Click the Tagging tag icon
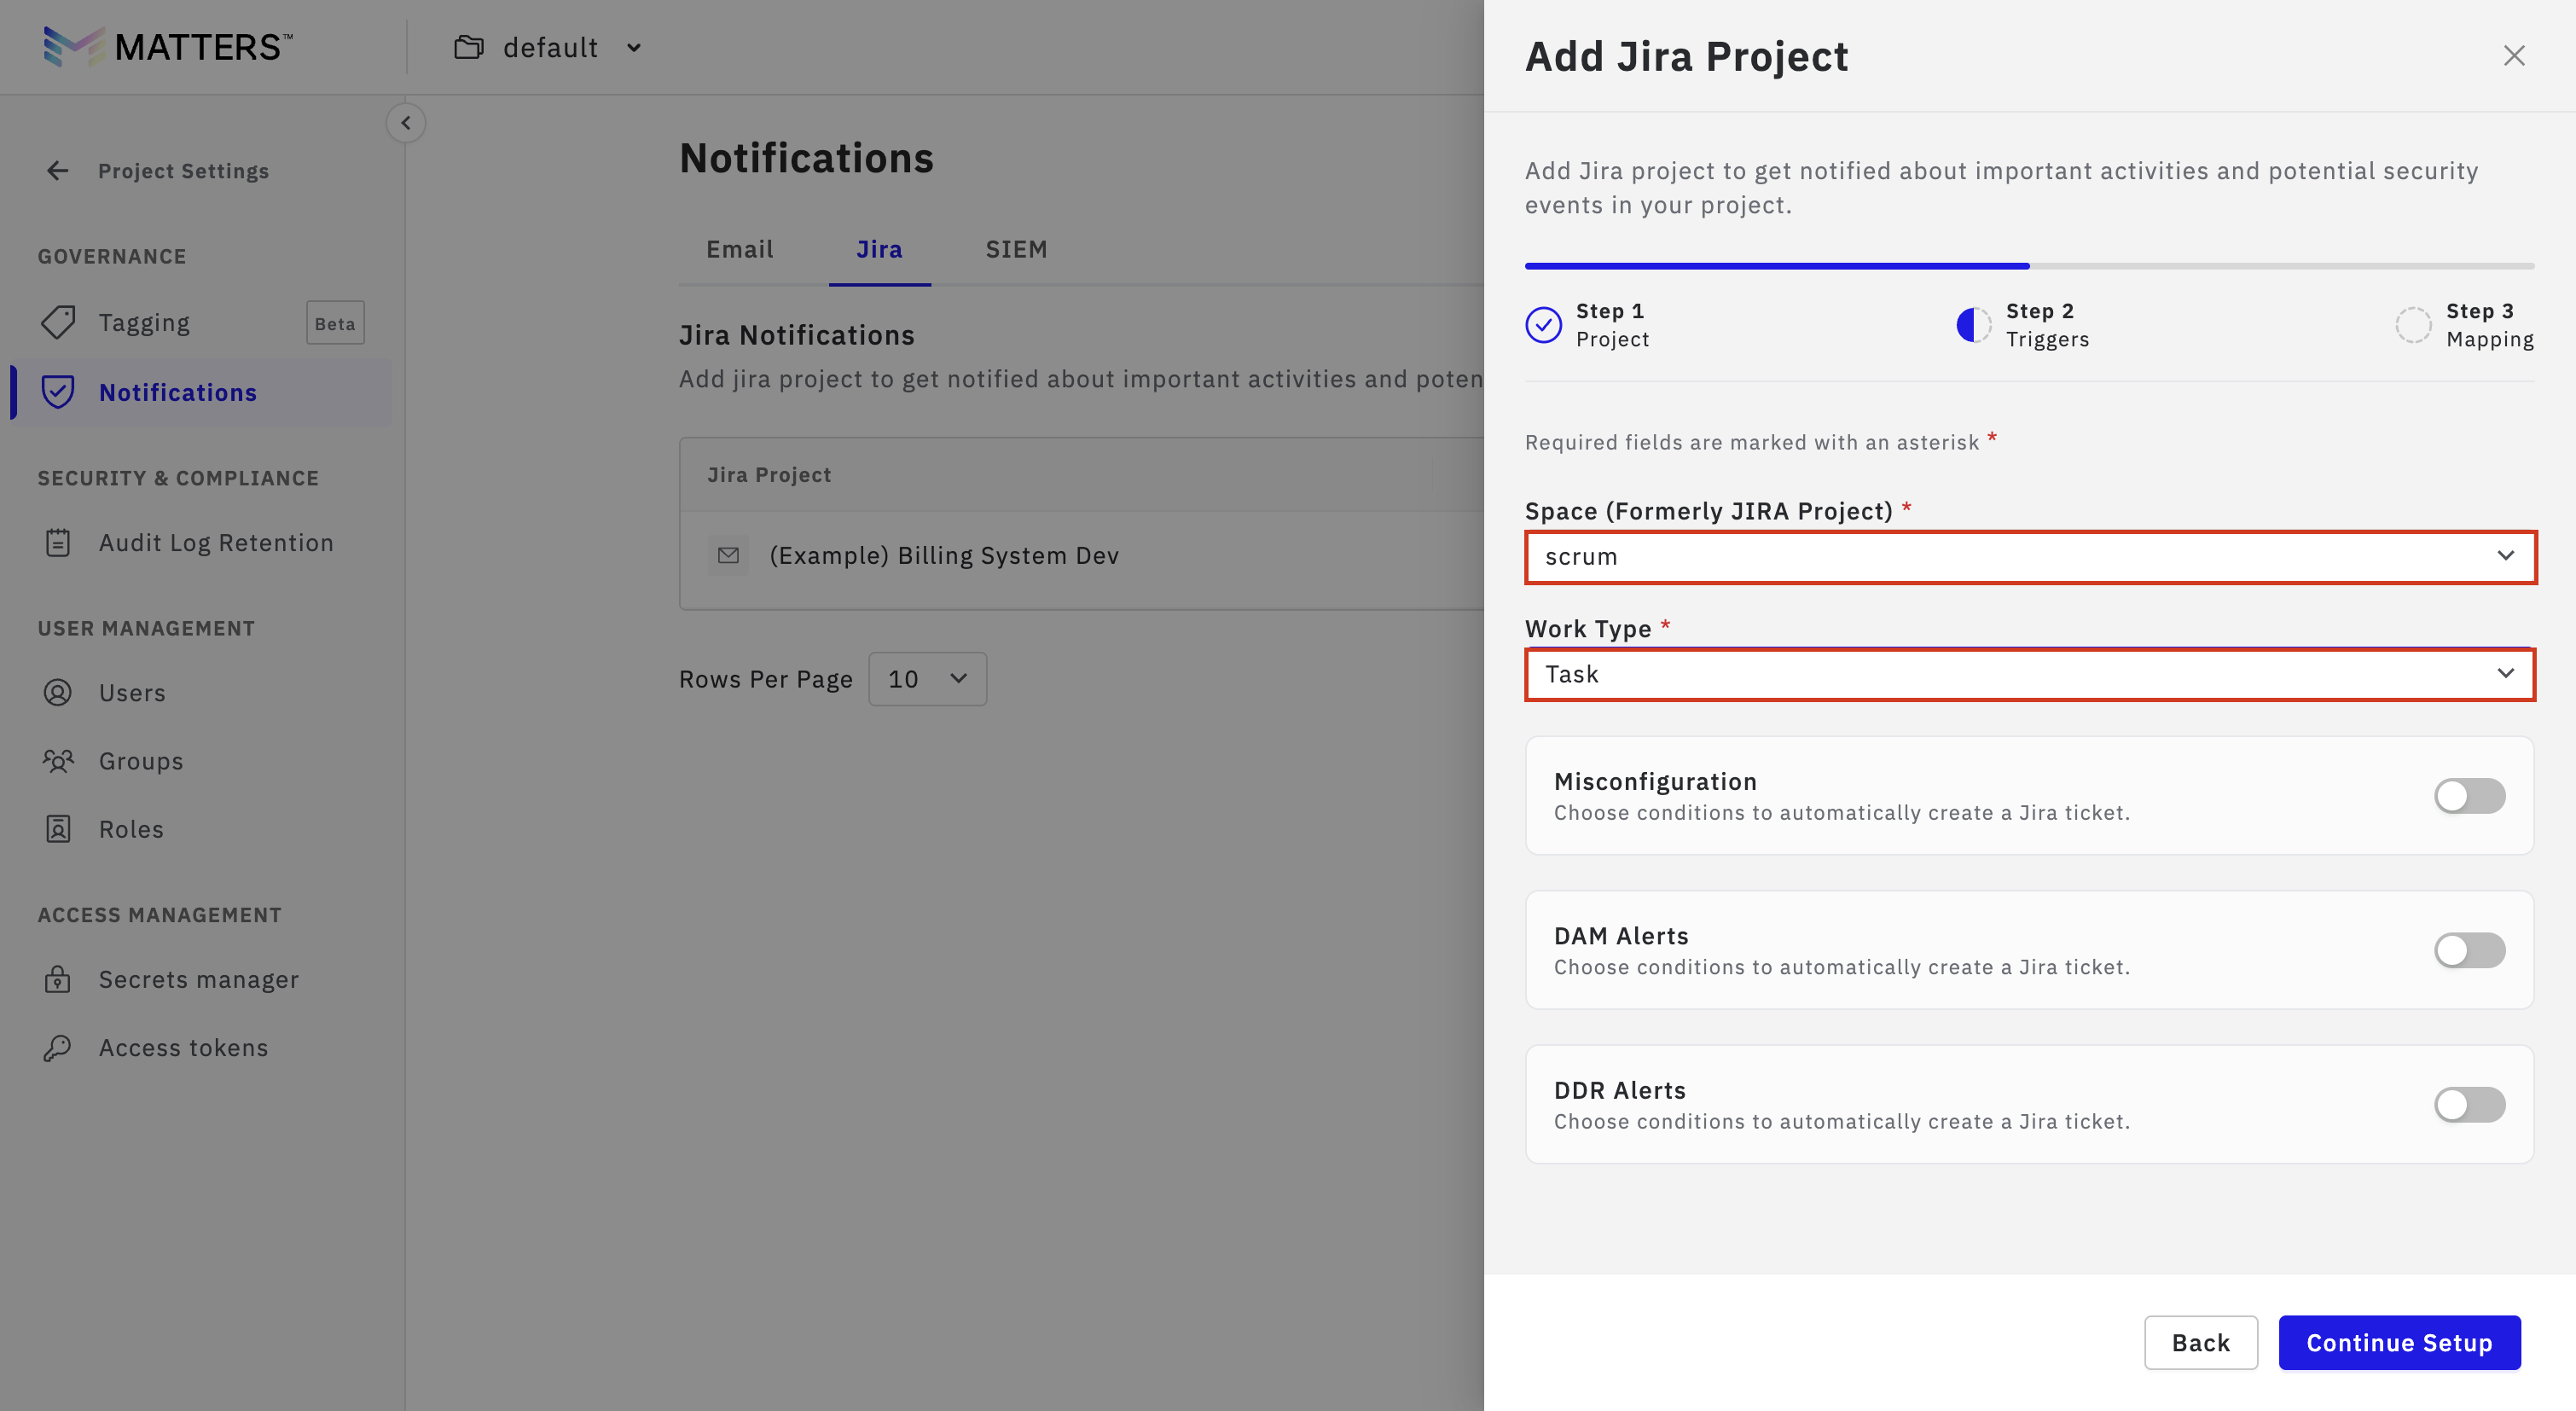 (58, 322)
